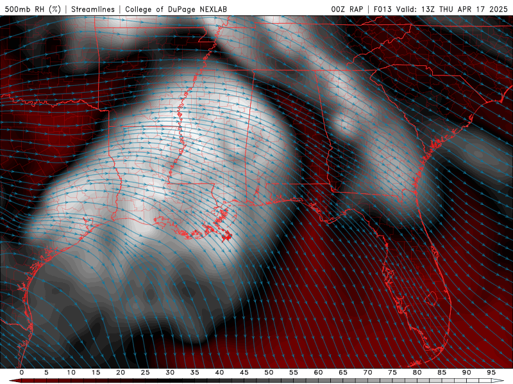Click the "F013 Valid: 13Z THU APR 17 2025" text
The width and height of the screenshot is (513, 384).
click(441, 9)
